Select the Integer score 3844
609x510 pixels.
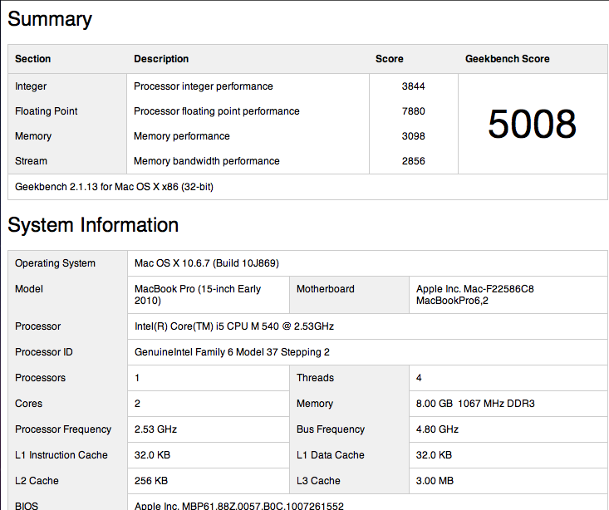(413, 86)
